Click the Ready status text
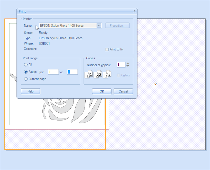Screen dimensions: 210x170 pos(43,33)
